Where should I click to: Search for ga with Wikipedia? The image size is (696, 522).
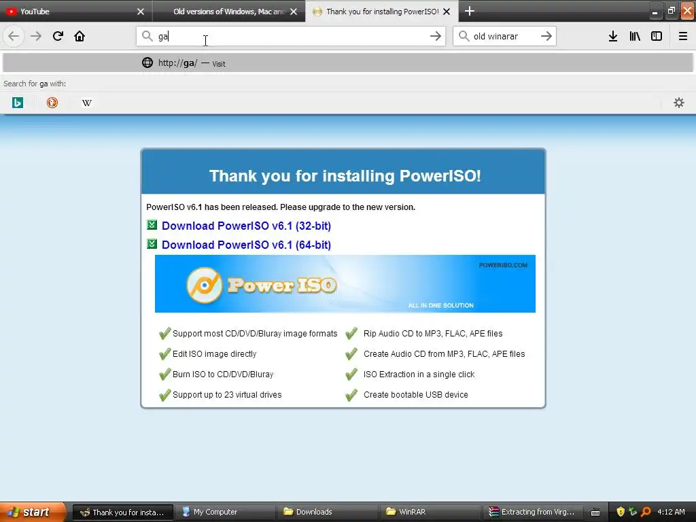(x=87, y=103)
